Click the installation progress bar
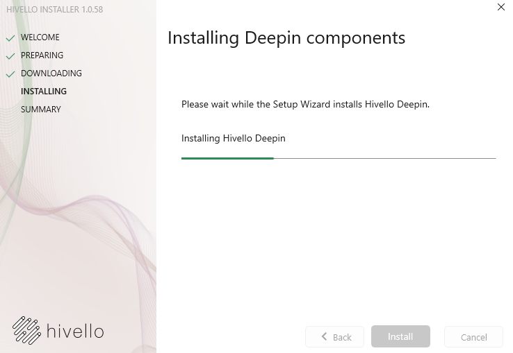Viewport: 513px width, 353px height. (x=339, y=158)
